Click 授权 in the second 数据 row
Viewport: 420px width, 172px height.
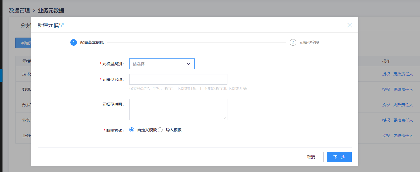click(386, 105)
